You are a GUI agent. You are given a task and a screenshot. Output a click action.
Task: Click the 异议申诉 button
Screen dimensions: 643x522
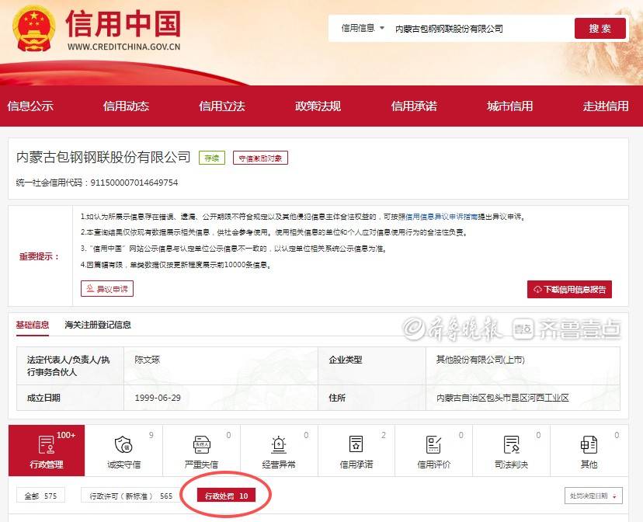click(x=107, y=289)
